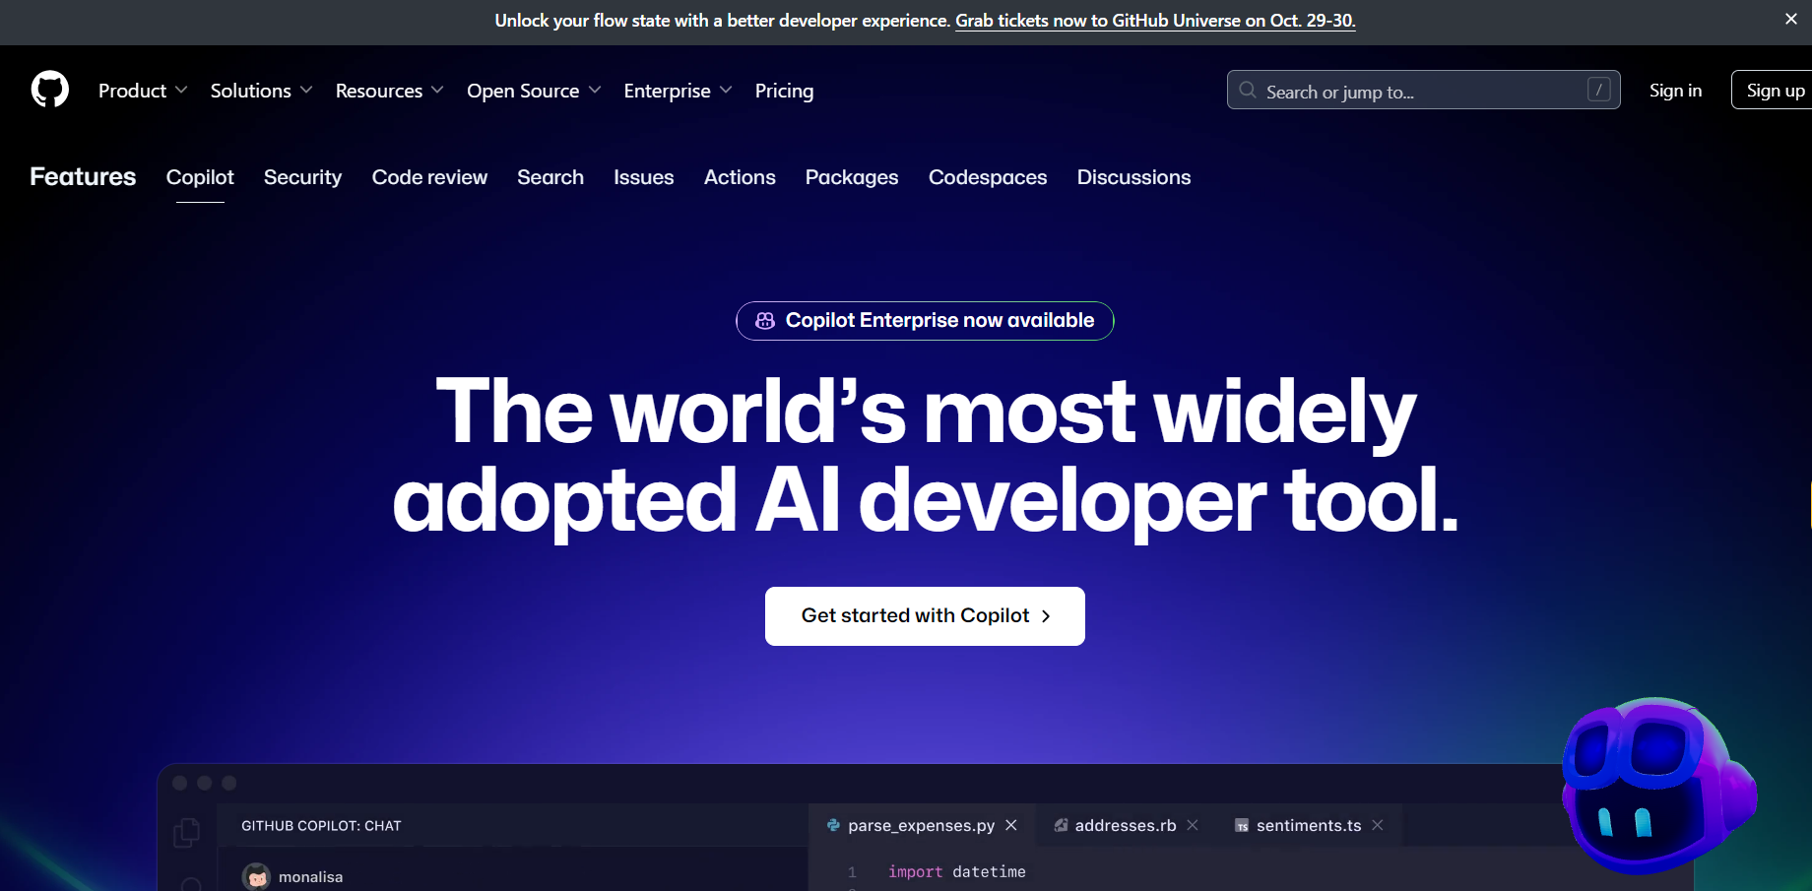Screen dimensions: 1812x891
Task: Select the Issues features tab
Action: click(644, 177)
